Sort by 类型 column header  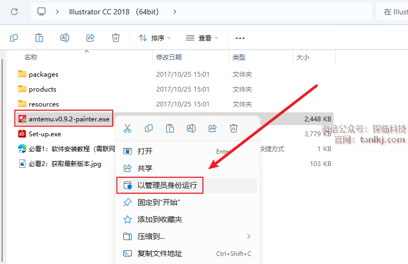click(239, 57)
